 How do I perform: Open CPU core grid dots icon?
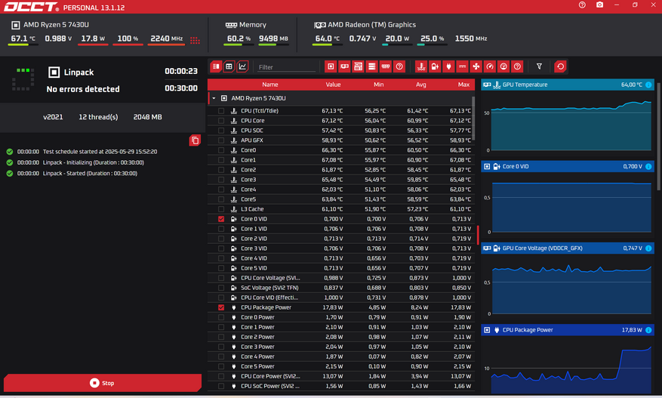195,41
